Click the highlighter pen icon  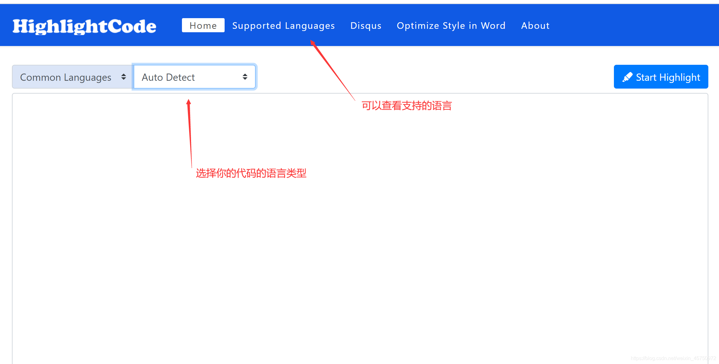627,77
